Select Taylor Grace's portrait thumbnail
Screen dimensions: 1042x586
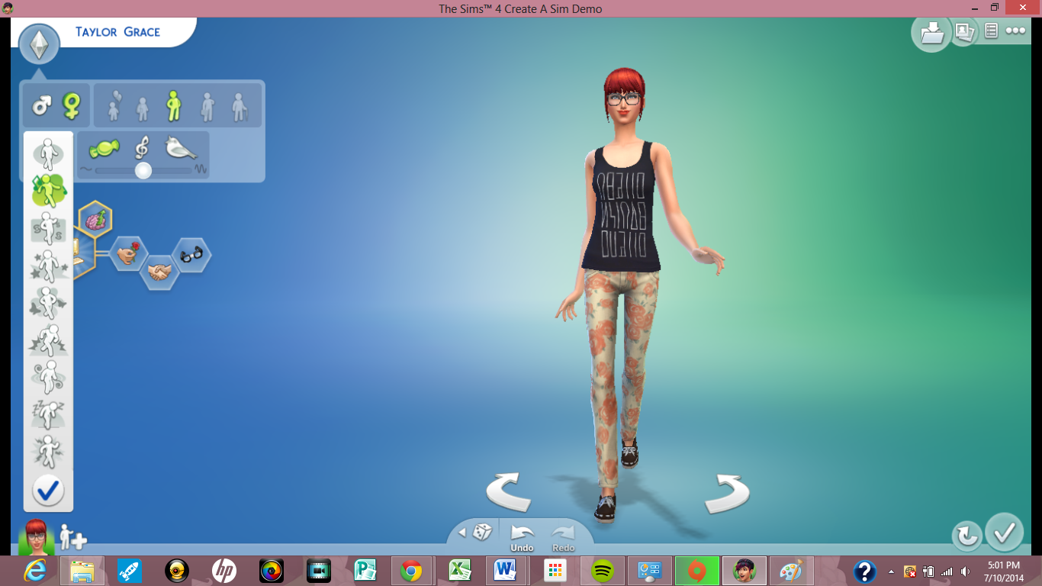[36, 537]
